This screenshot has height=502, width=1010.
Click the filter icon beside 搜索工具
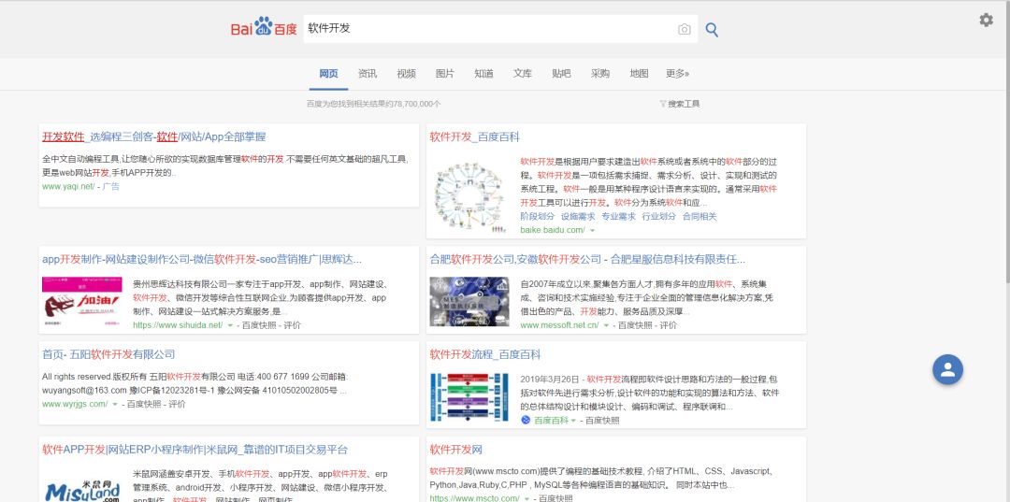(663, 104)
